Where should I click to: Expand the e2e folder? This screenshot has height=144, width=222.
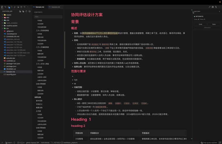tap(8, 20)
